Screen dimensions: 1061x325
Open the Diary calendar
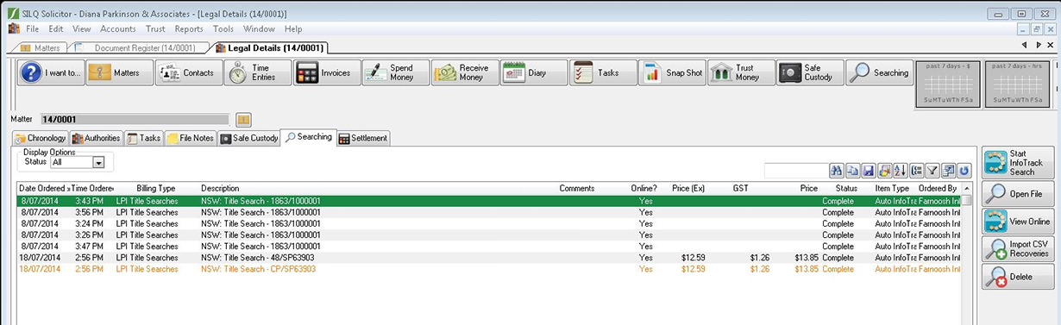pyautogui.click(x=534, y=73)
